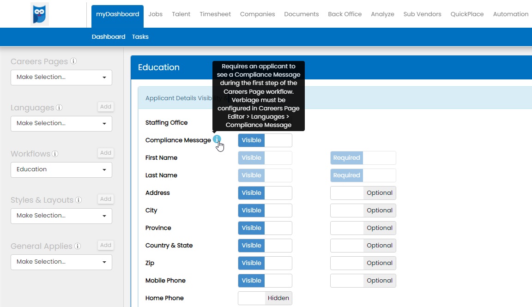Screen dimensions: 532x307
Task: Click the owl logo icon
Action: 40,14
